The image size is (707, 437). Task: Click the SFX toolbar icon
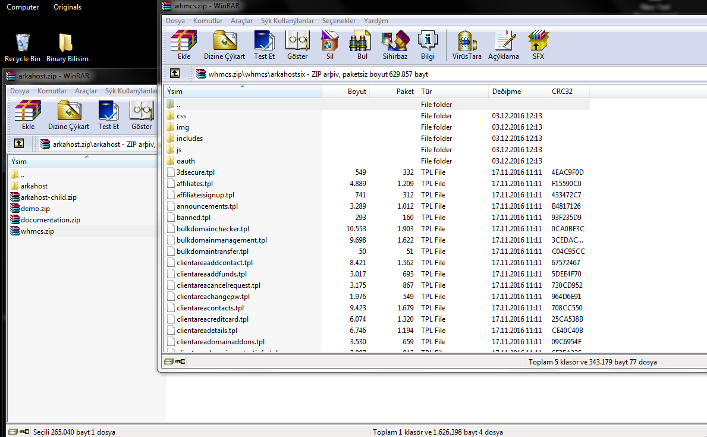pyautogui.click(x=538, y=45)
